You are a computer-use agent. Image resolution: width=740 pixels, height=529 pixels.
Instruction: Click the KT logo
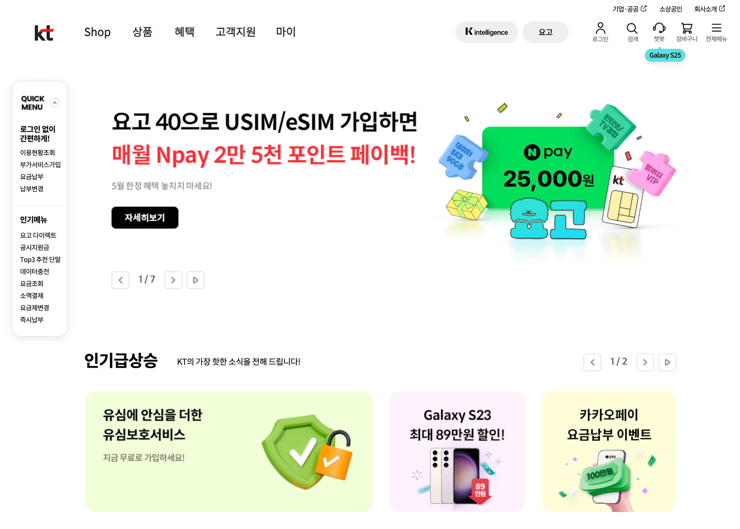[x=44, y=33]
